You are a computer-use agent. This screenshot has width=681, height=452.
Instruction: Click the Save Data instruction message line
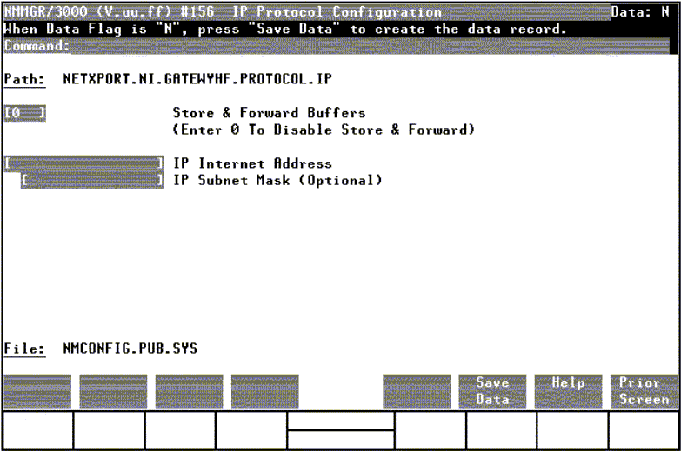(285, 29)
